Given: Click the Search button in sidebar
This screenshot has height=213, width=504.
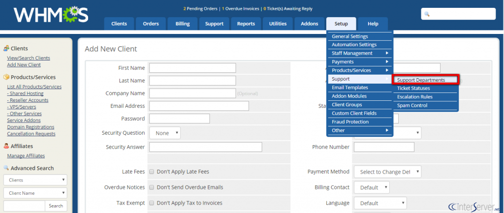Looking at the screenshot, I should (x=56, y=206).
